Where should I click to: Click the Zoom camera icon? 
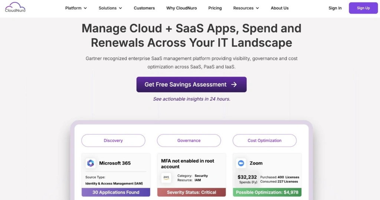(x=241, y=163)
